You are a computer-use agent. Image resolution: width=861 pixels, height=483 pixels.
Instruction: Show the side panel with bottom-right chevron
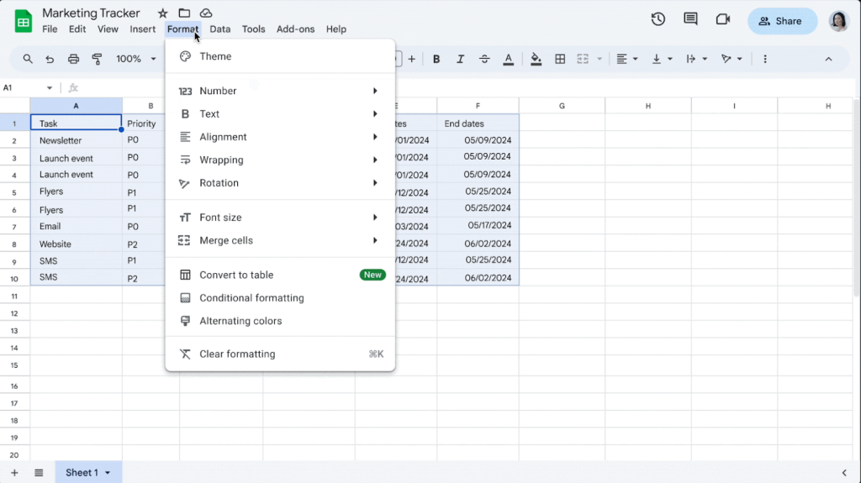click(844, 473)
